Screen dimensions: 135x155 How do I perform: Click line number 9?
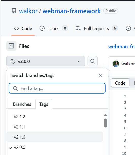125,147
